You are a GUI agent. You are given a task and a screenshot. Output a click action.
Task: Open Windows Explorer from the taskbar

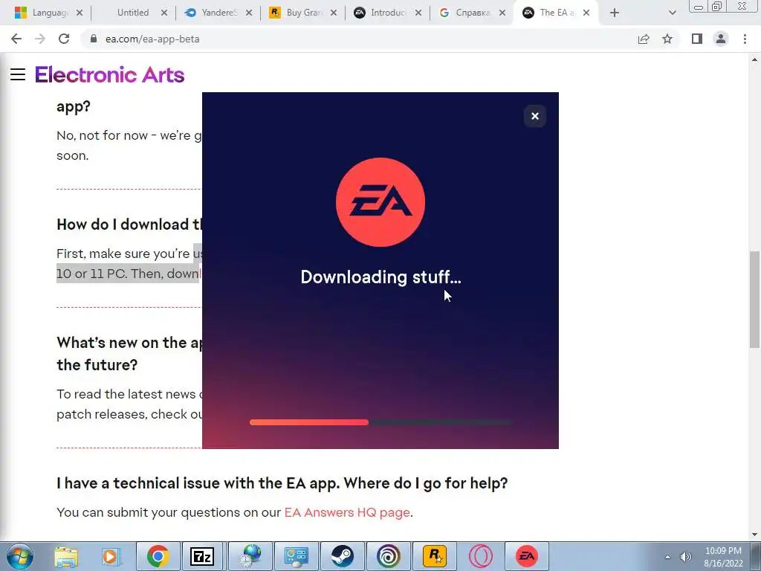66,556
